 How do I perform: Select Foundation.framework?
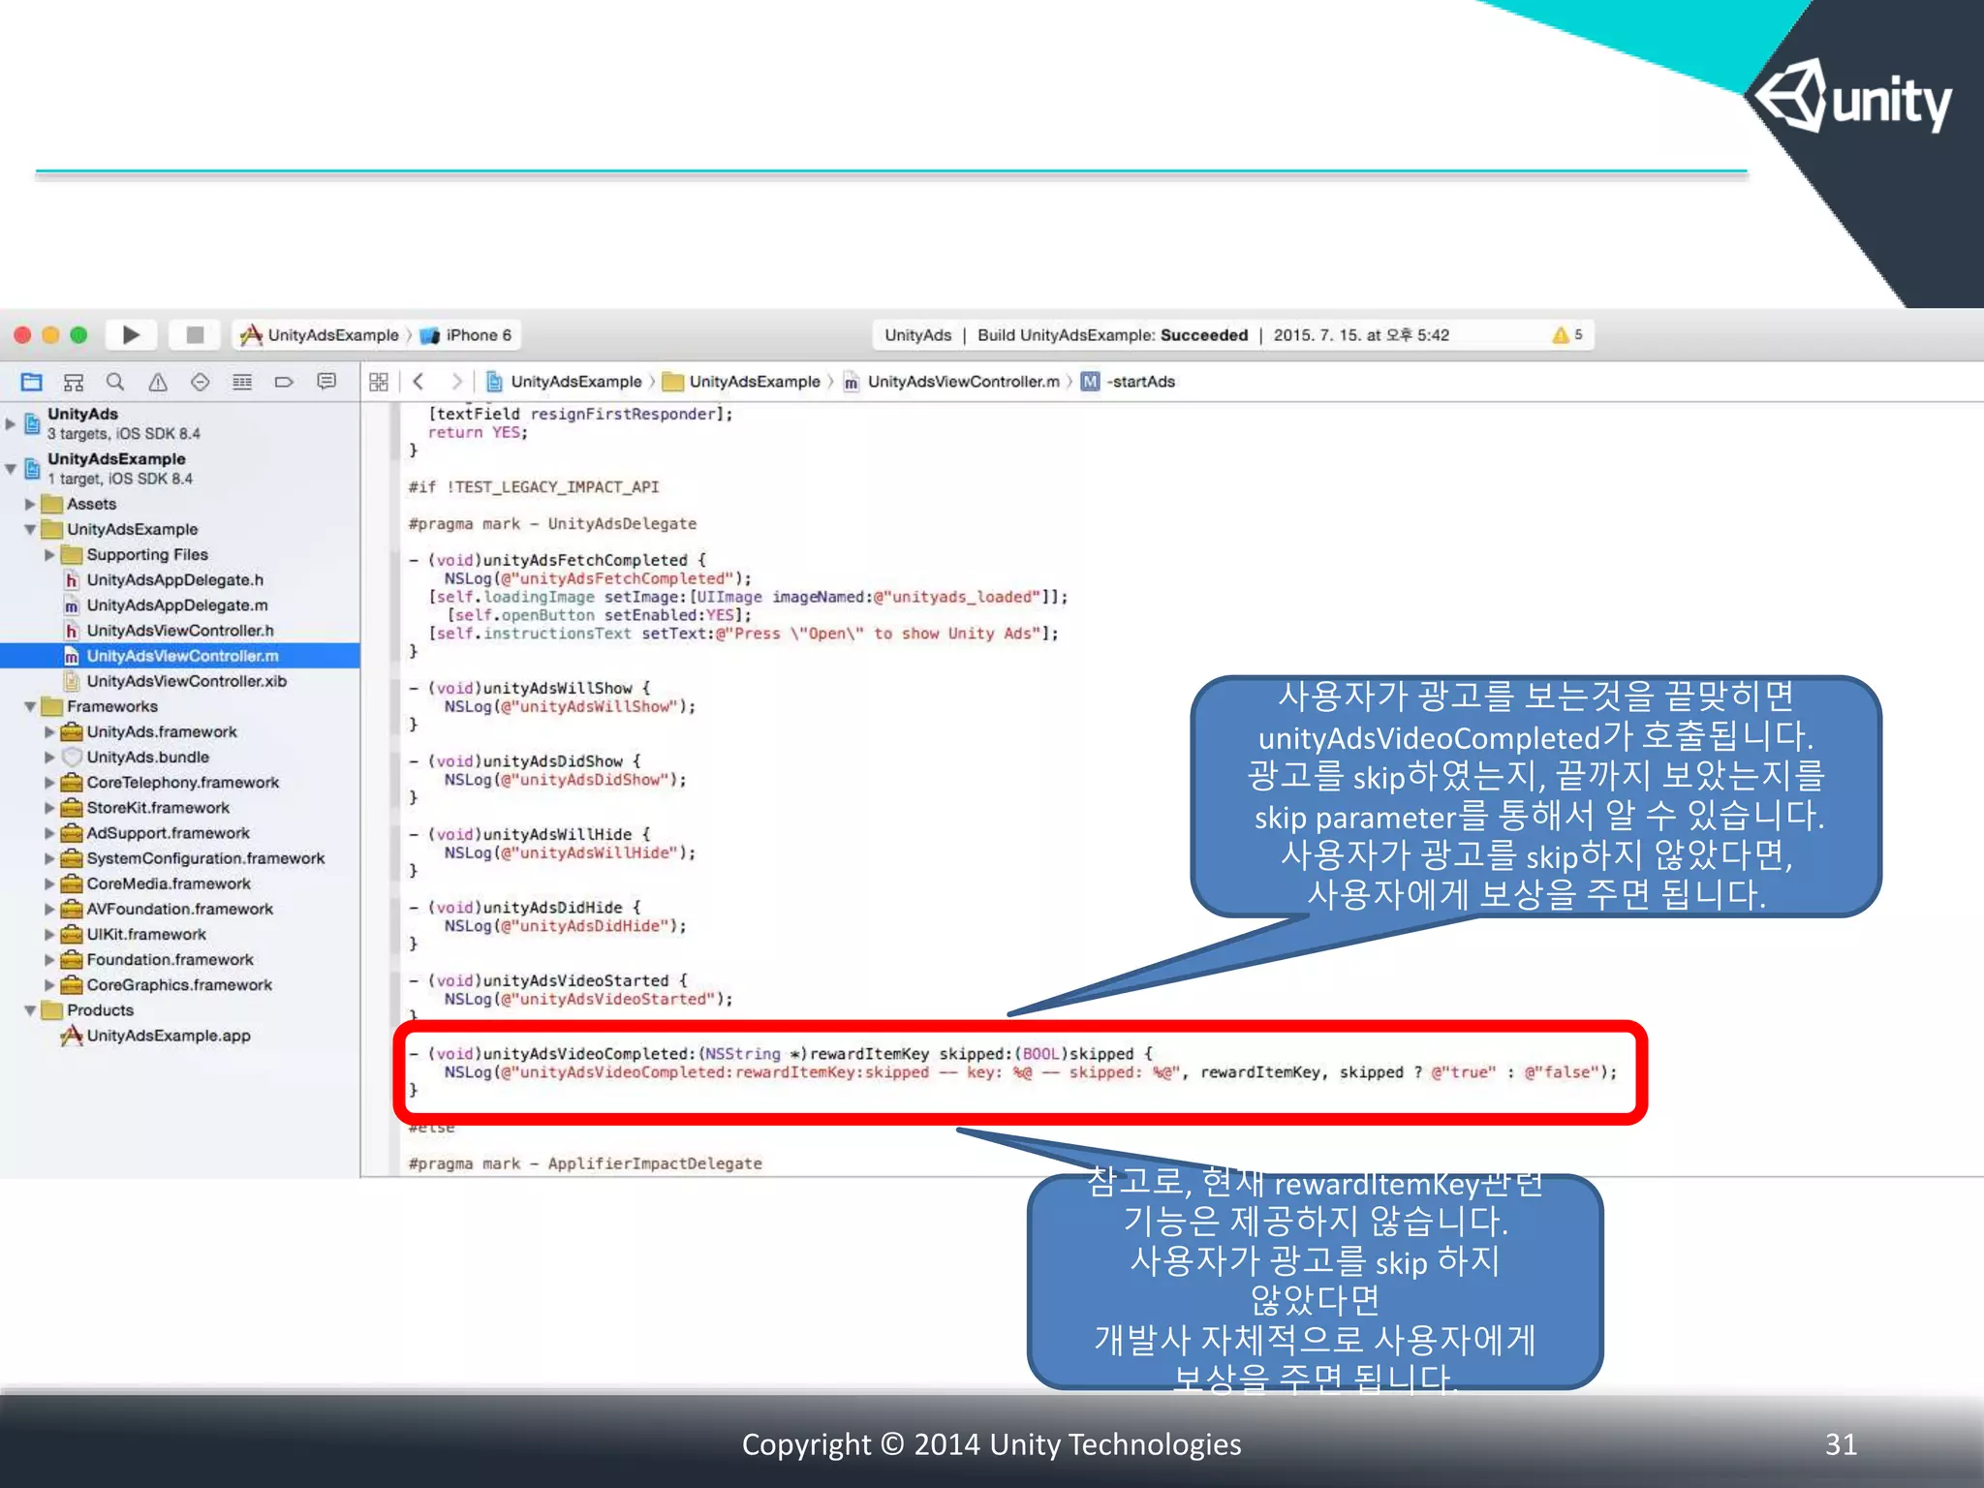click(170, 959)
